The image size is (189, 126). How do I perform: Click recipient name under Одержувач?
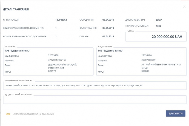point(110,50)
